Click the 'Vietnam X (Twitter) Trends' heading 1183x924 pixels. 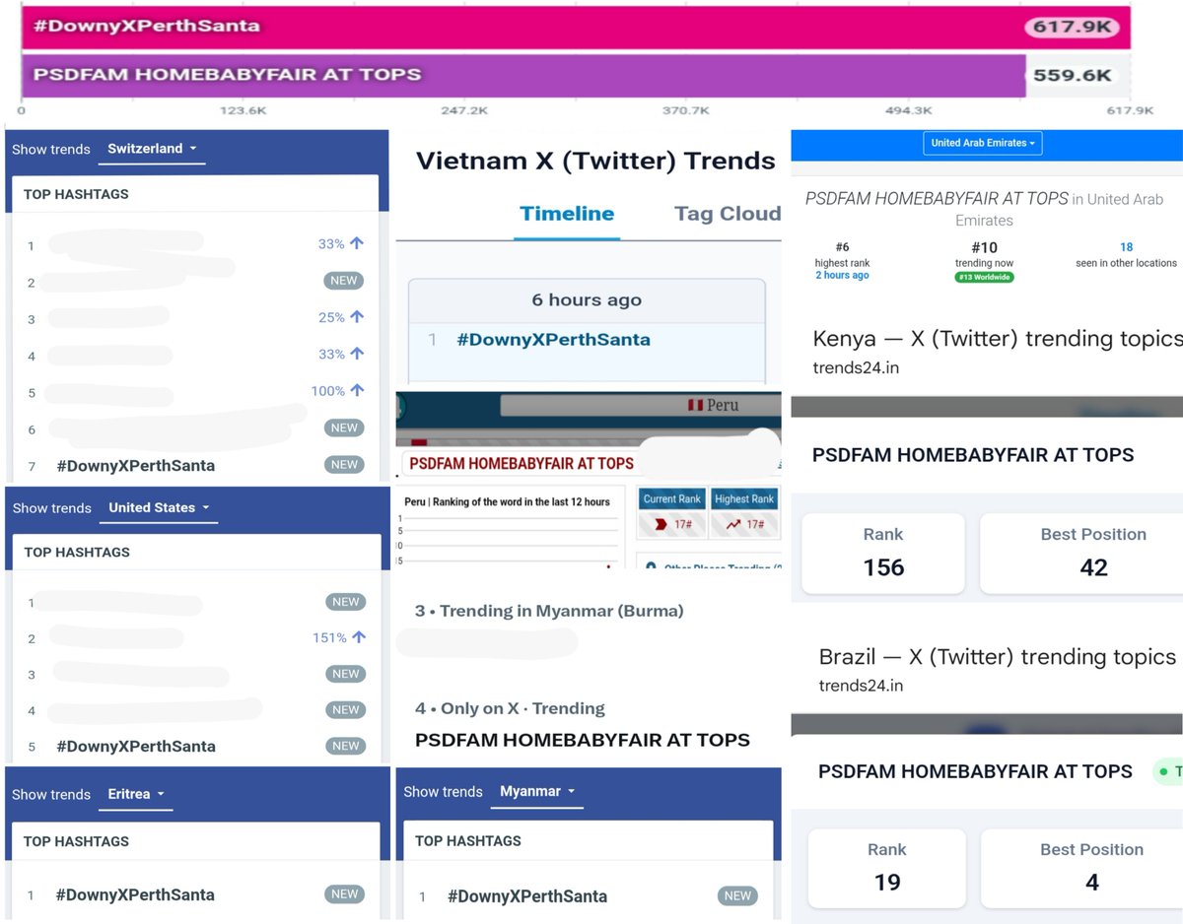click(595, 161)
